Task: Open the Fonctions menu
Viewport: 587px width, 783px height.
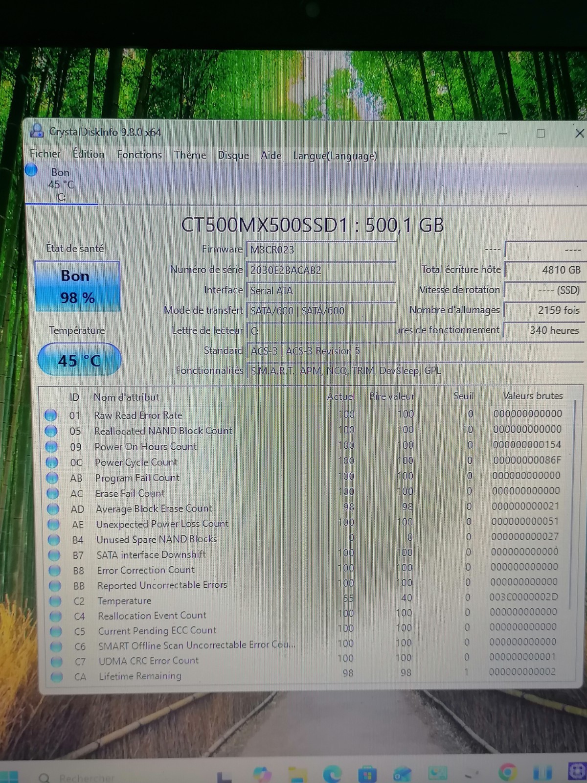Action: [x=139, y=155]
